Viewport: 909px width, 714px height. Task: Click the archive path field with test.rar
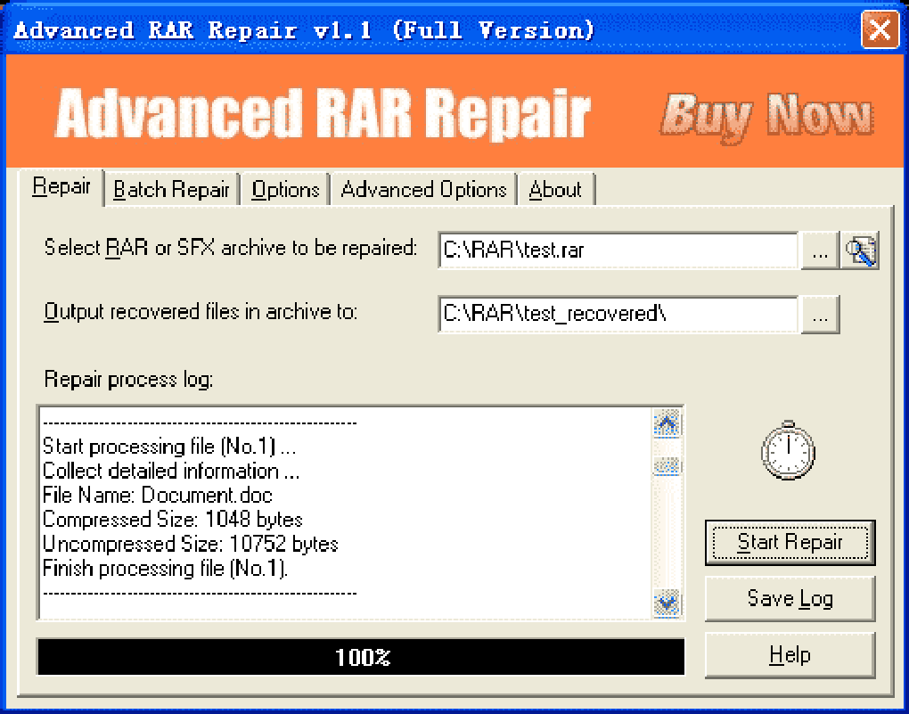click(x=618, y=250)
